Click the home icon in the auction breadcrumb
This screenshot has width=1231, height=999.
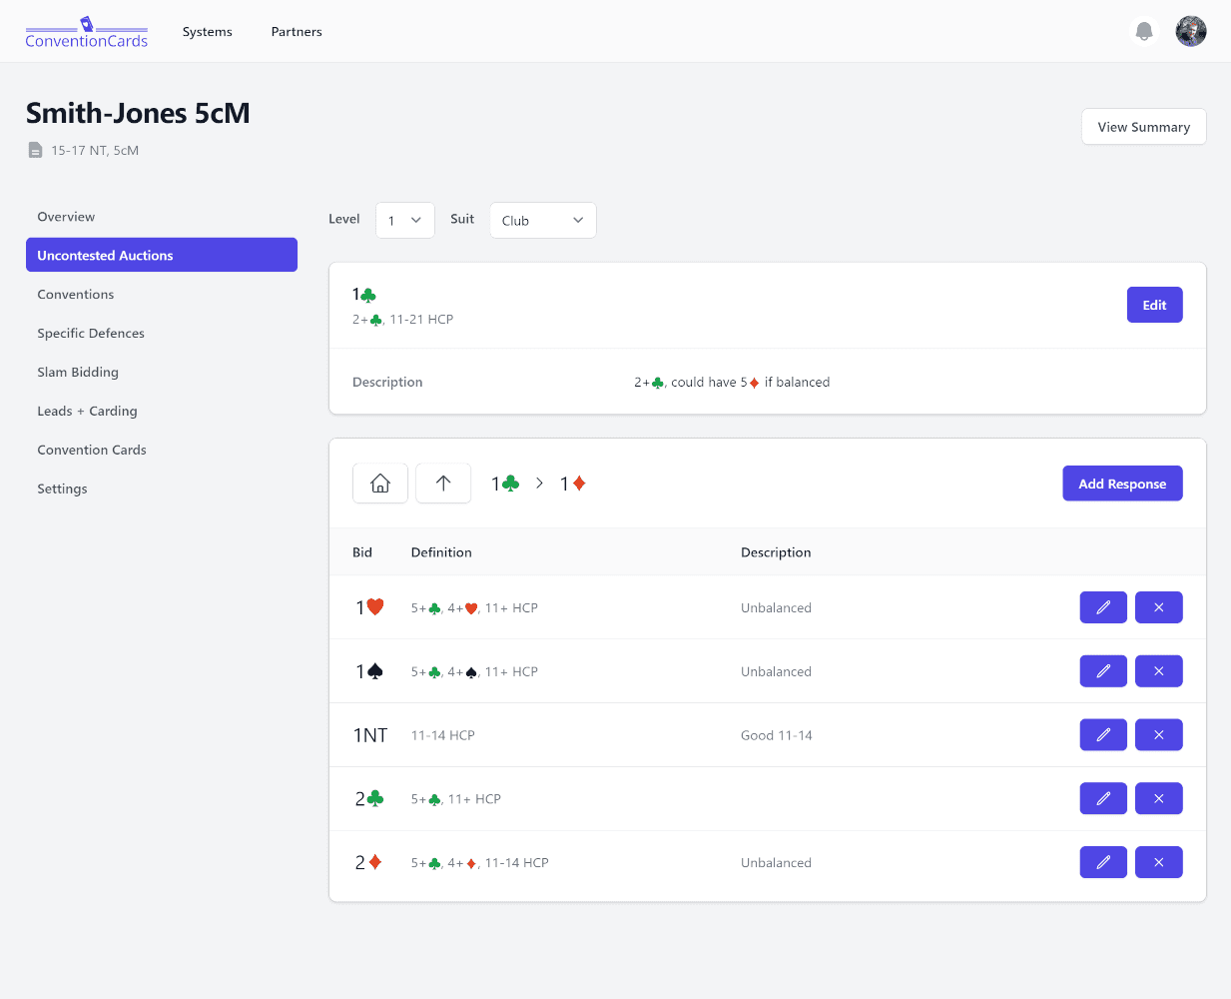point(379,484)
